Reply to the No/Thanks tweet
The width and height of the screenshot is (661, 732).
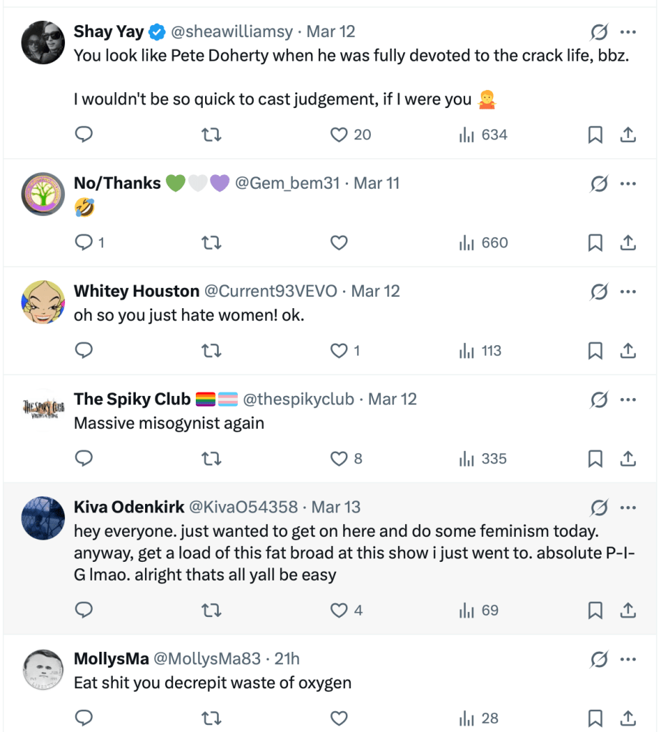coord(84,243)
